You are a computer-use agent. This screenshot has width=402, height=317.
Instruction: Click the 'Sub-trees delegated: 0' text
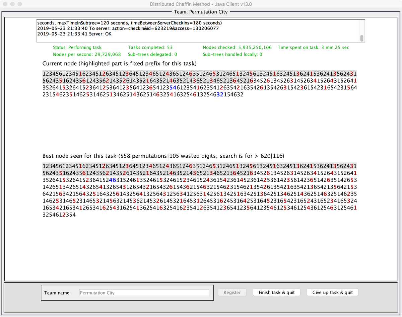152,54
